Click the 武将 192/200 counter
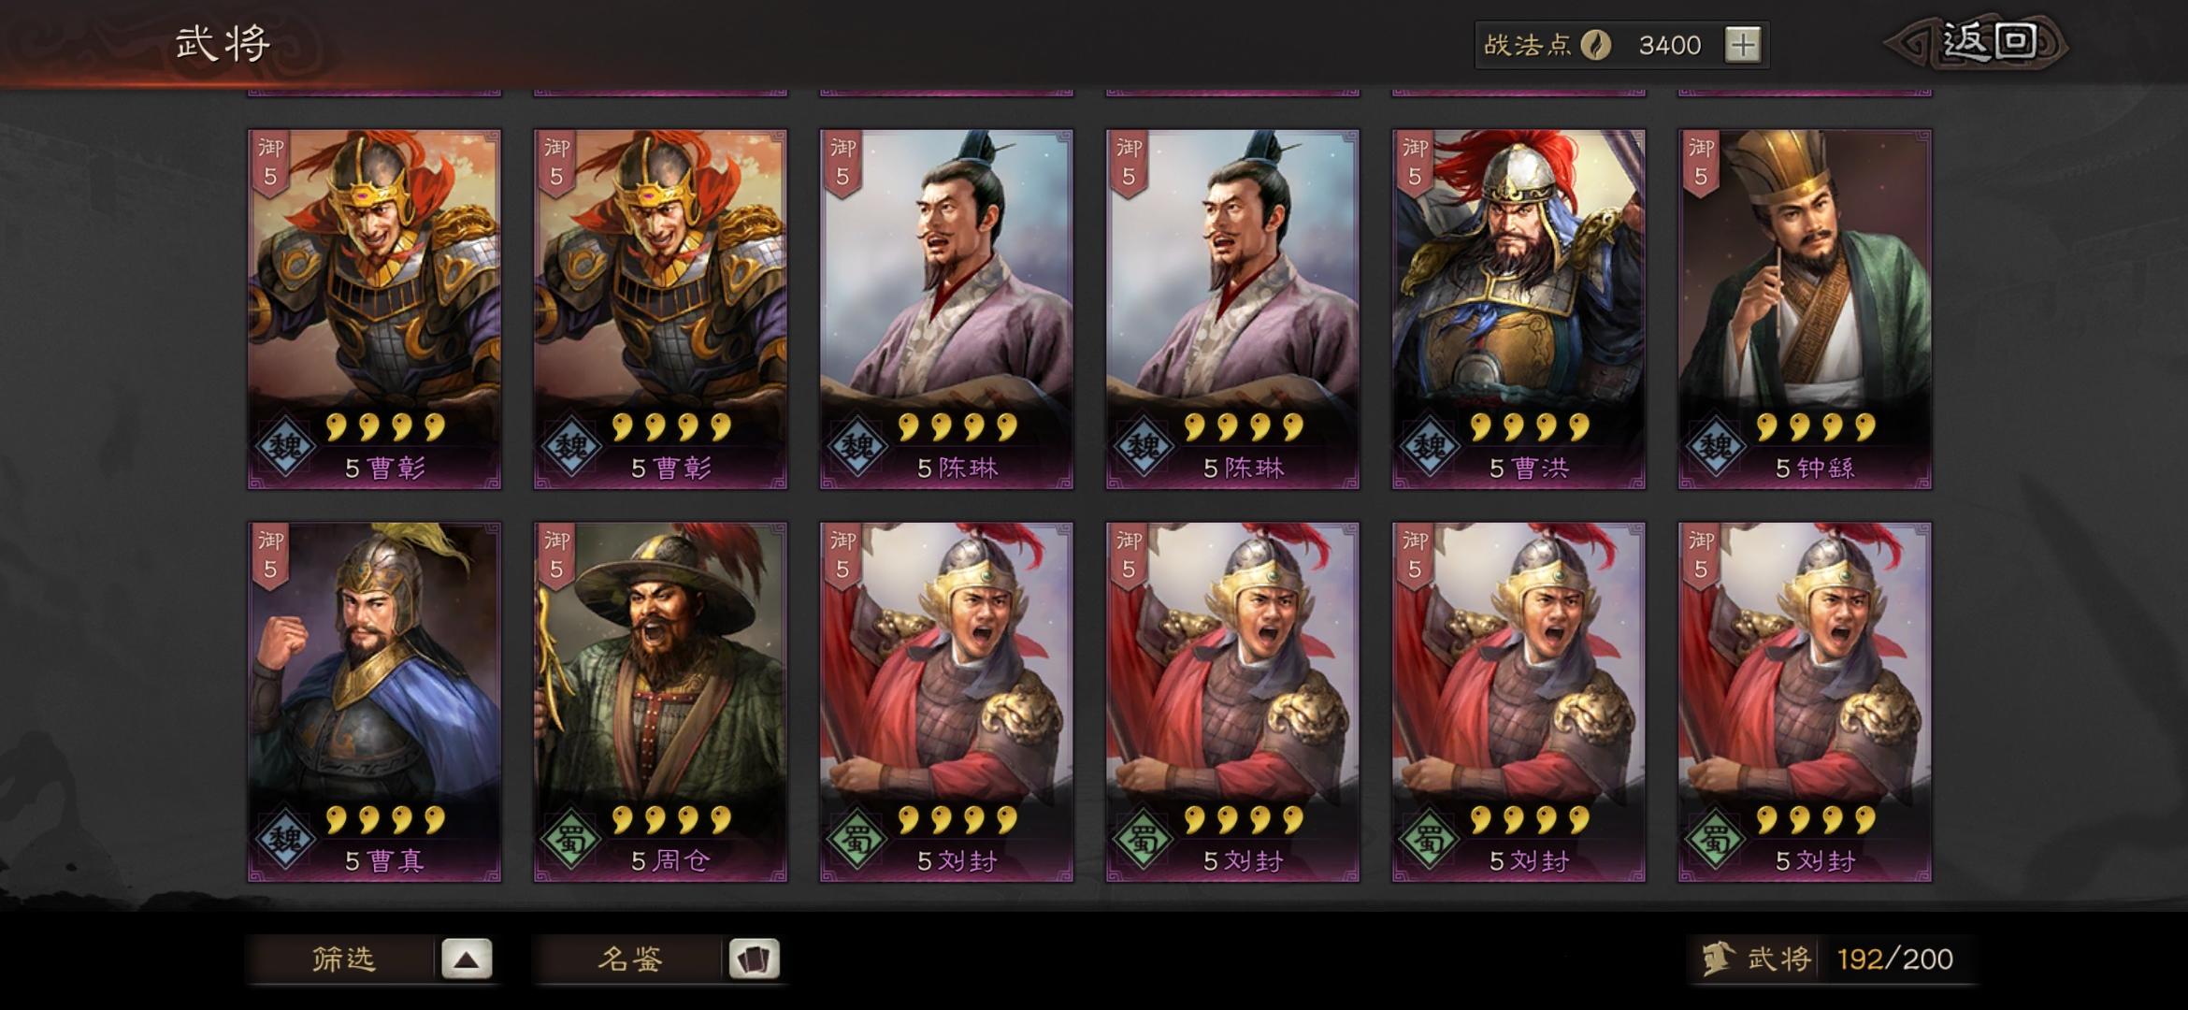This screenshot has height=1010, width=2188. pos(1833,959)
